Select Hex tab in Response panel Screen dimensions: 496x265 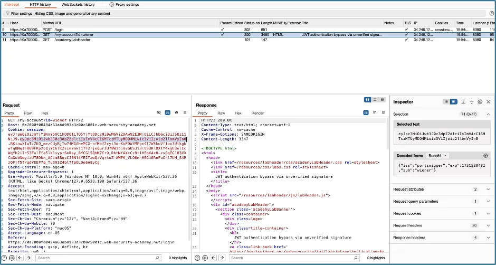tap(238, 113)
